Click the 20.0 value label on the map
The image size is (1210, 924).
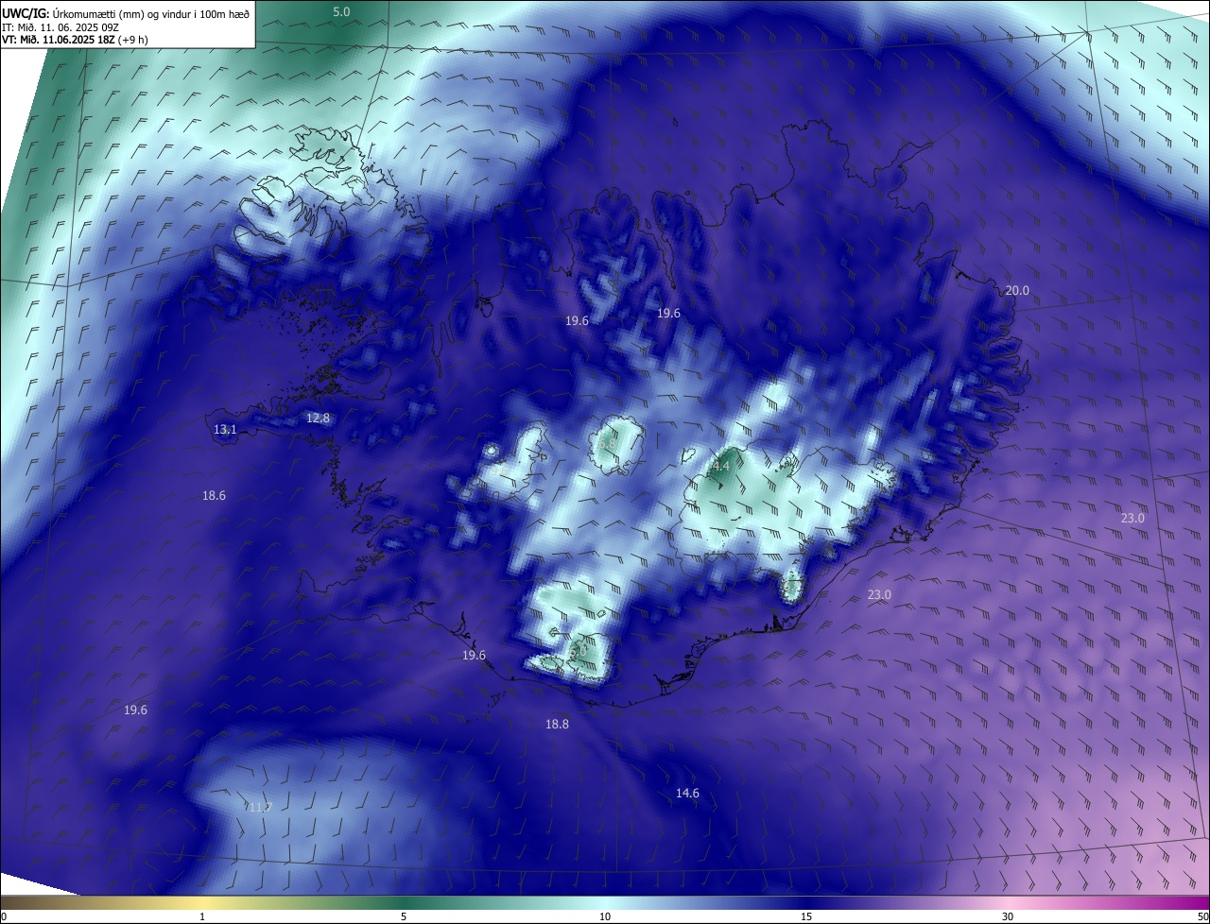1016,290
